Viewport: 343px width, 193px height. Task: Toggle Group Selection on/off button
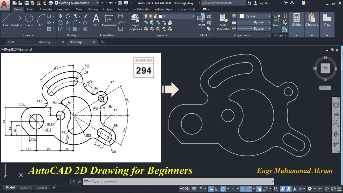[285, 28]
